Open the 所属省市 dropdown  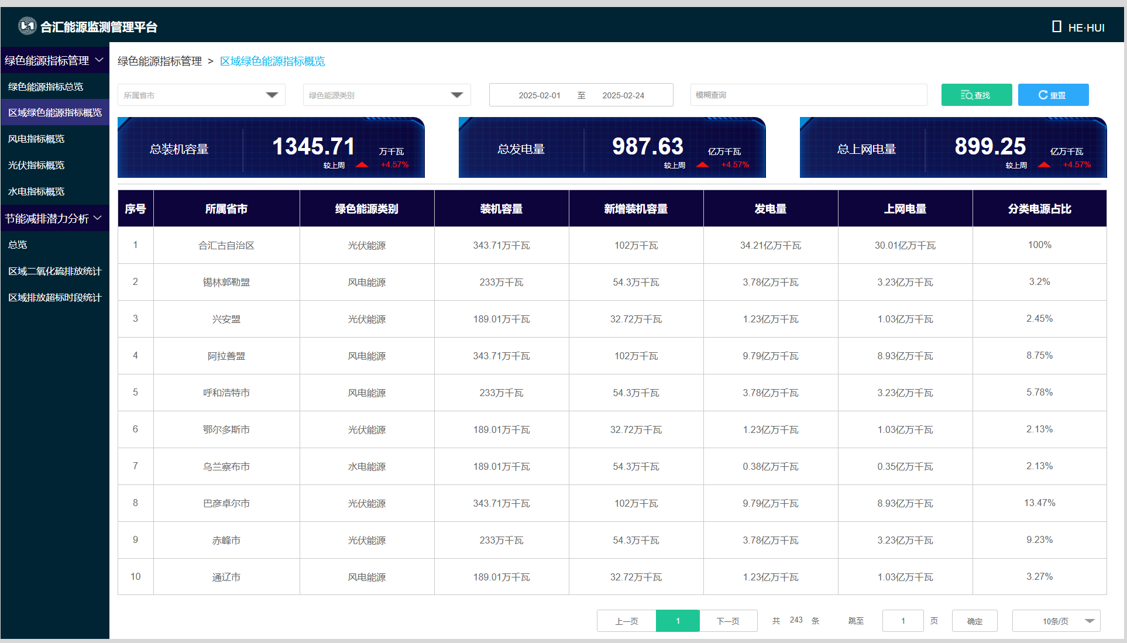[x=272, y=95]
